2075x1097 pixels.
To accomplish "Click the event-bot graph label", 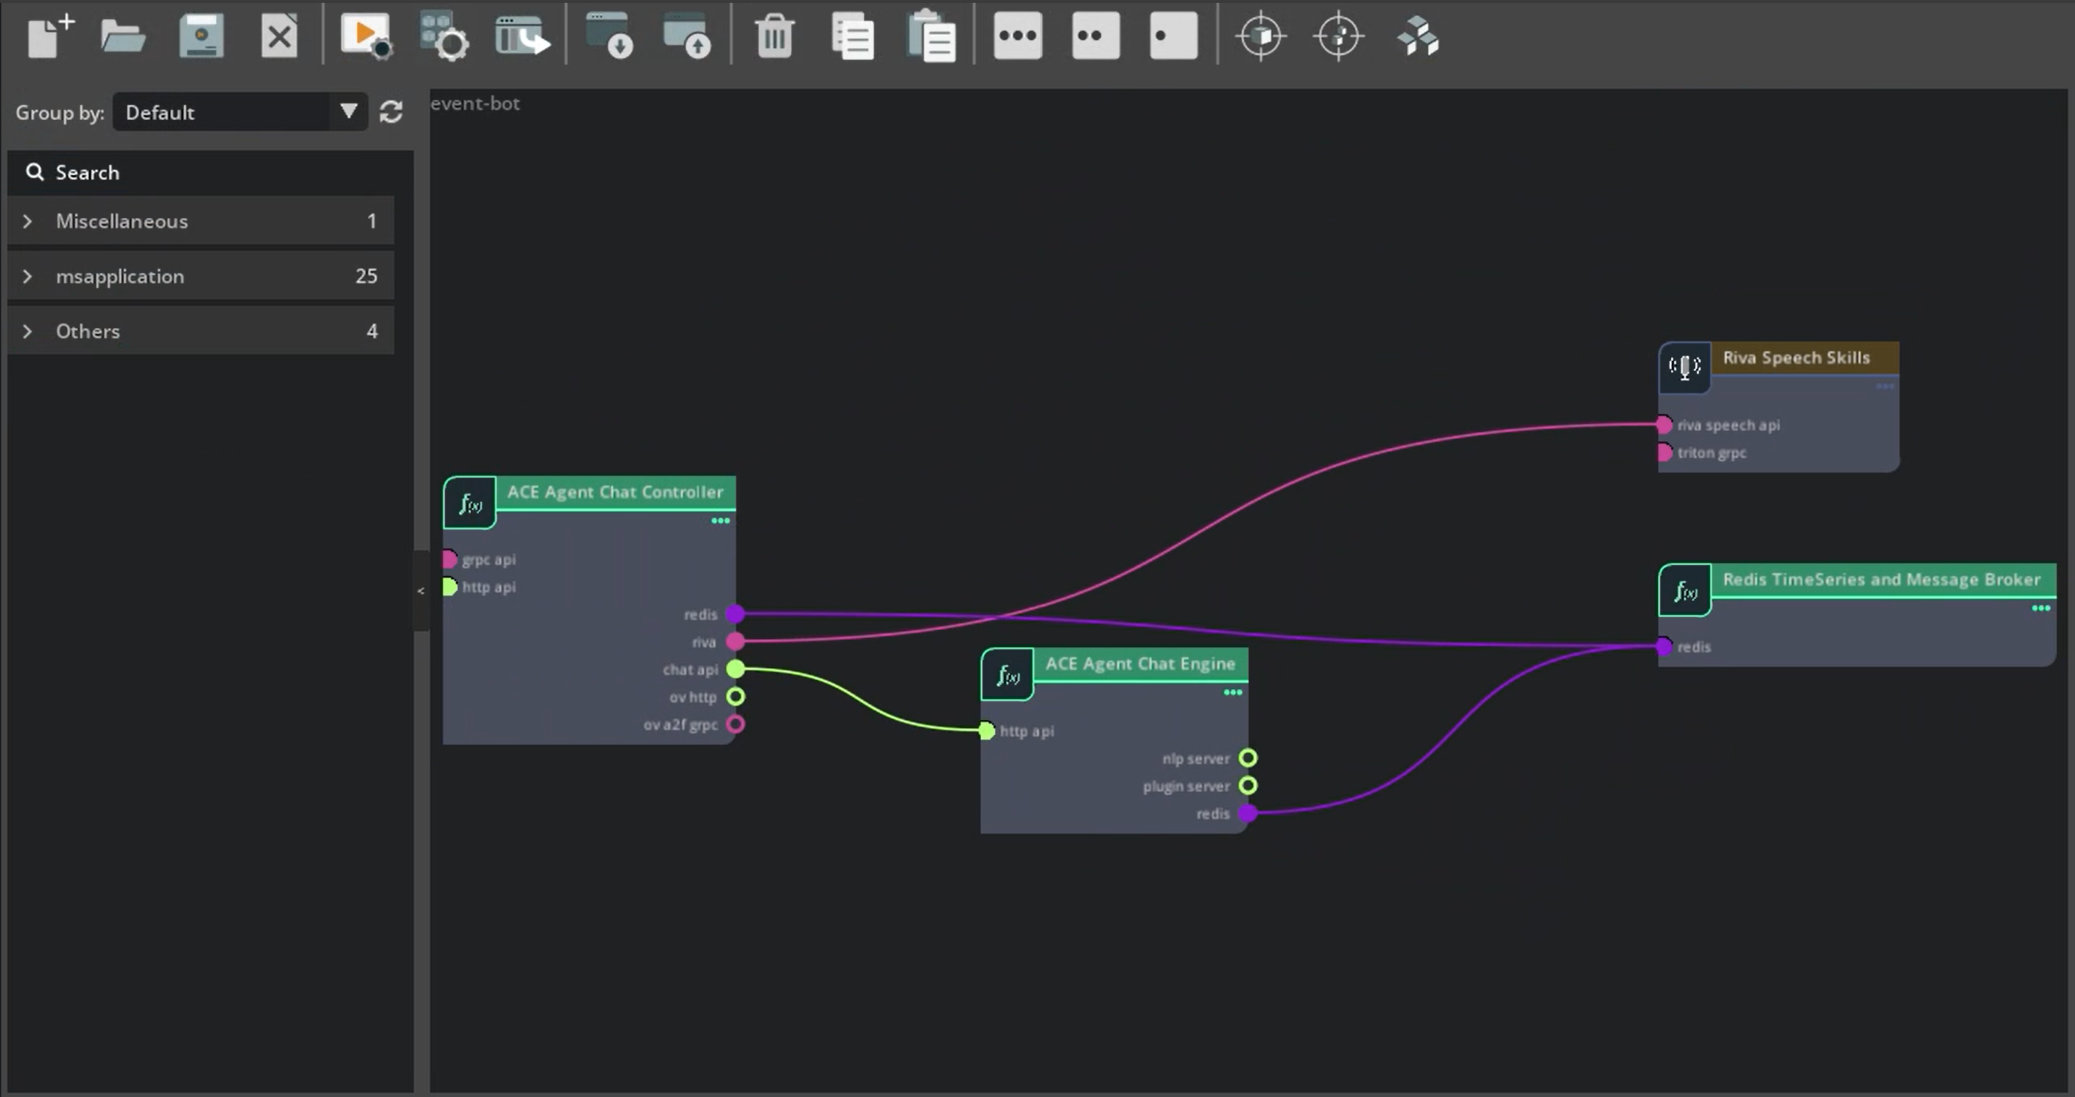I will pyautogui.click(x=475, y=103).
